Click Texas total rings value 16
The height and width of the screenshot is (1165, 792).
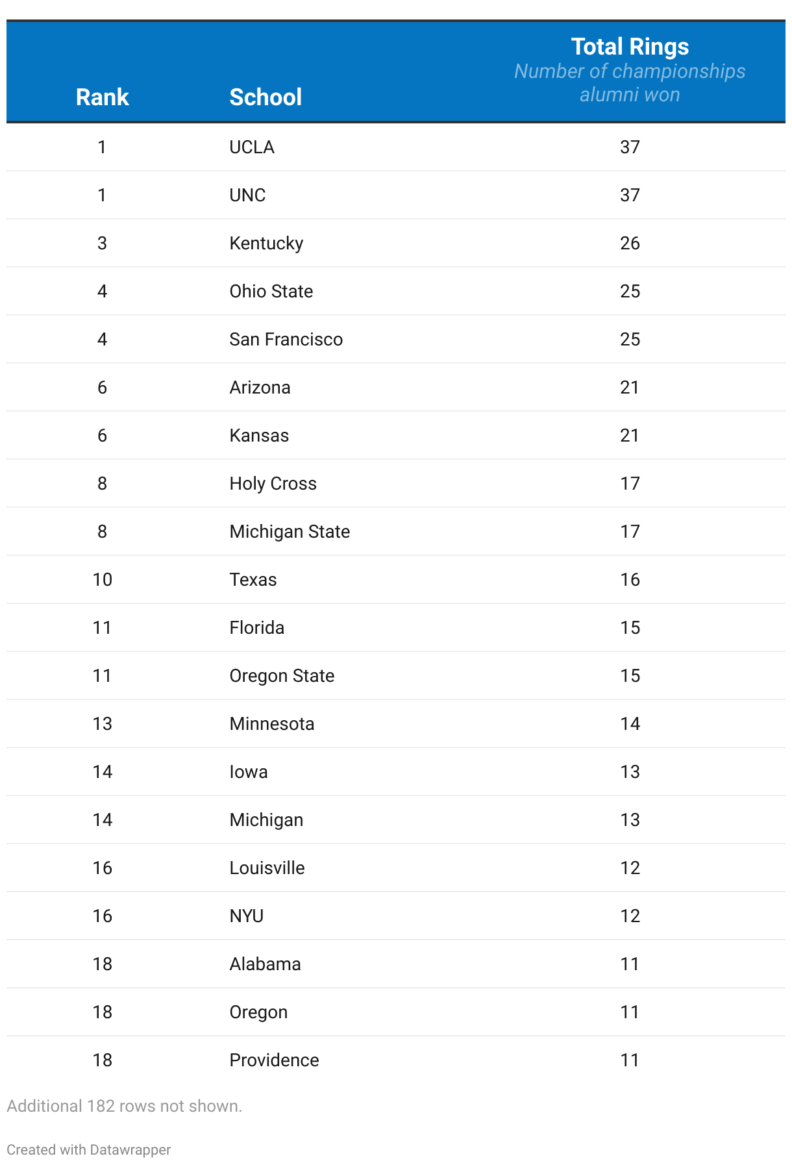pos(630,580)
